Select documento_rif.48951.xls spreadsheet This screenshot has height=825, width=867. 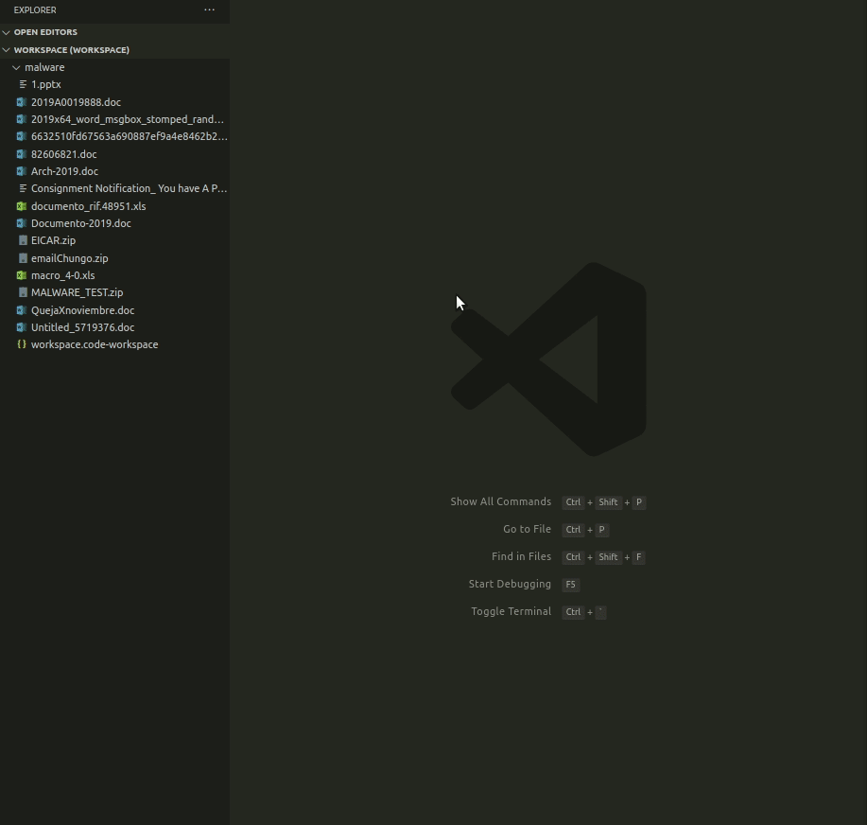89,206
